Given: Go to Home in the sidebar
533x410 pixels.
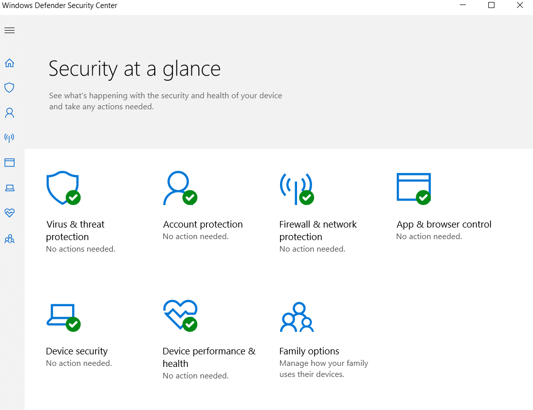Looking at the screenshot, I should tap(10, 63).
